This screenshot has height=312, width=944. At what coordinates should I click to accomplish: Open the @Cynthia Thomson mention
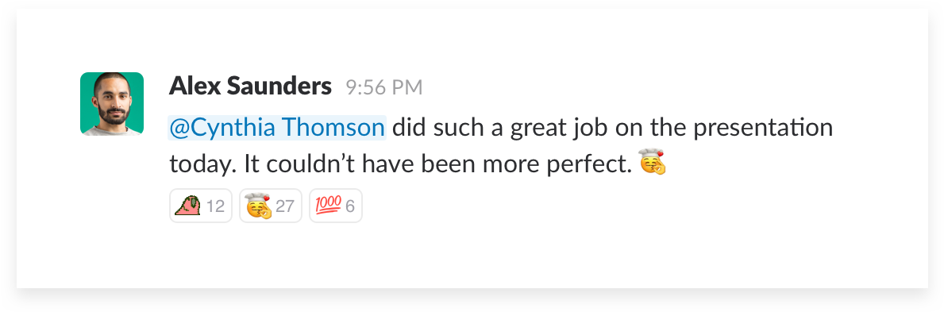(x=277, y=128)
